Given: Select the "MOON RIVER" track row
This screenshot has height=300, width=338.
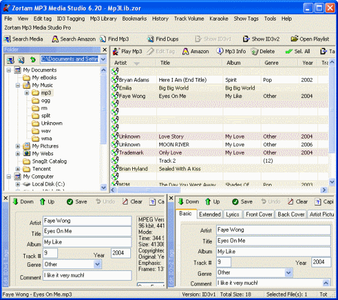Looking at the screenshot, I should pyautogui.click(x=220, y=145).
